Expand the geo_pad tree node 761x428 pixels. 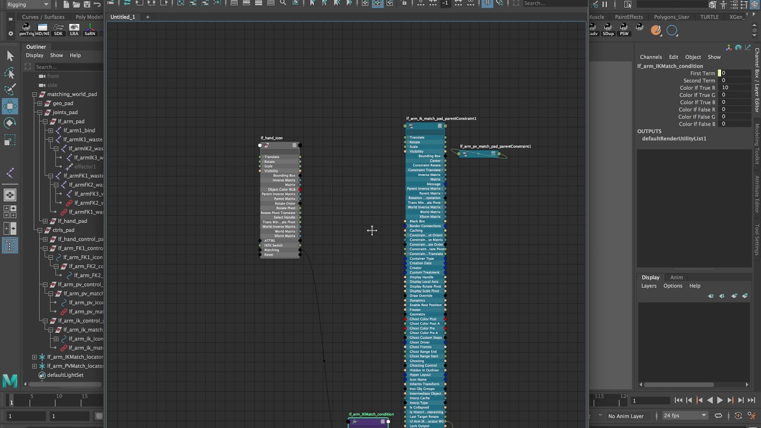[40, 103]
